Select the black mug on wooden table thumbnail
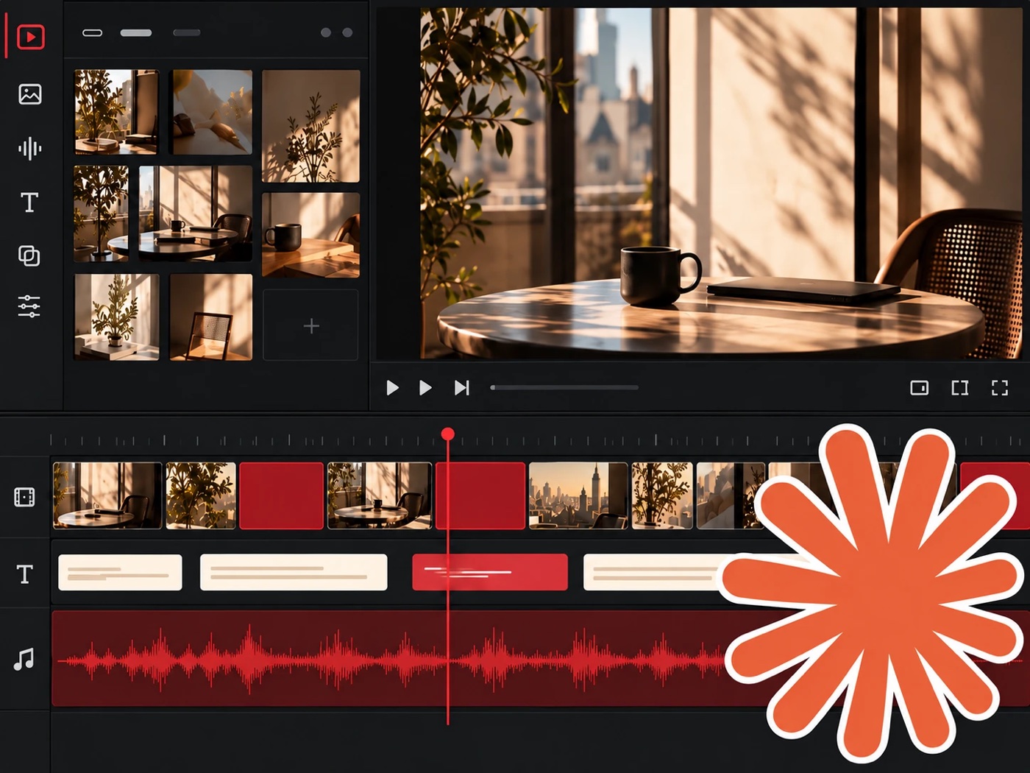 tap(311, 235)
